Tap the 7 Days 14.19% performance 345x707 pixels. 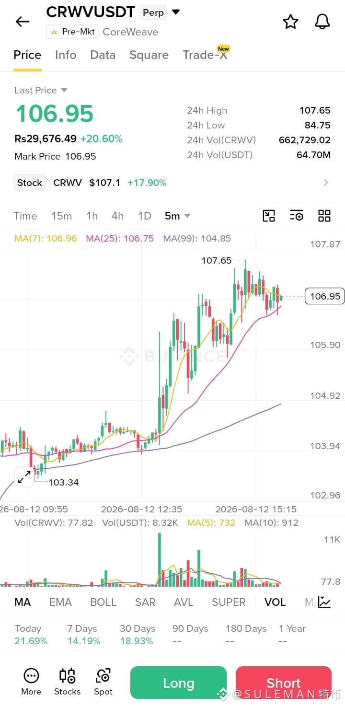click(x=84, y=635)
